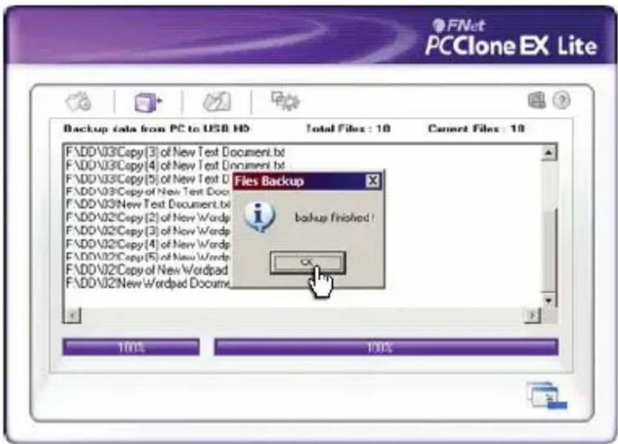
Task: Click the right 100% overall progress bar
Action: tap(386, 347)
